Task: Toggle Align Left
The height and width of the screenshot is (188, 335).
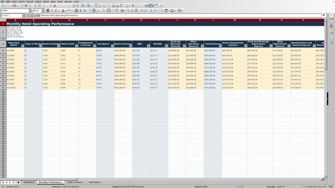Action: [76, 11]
